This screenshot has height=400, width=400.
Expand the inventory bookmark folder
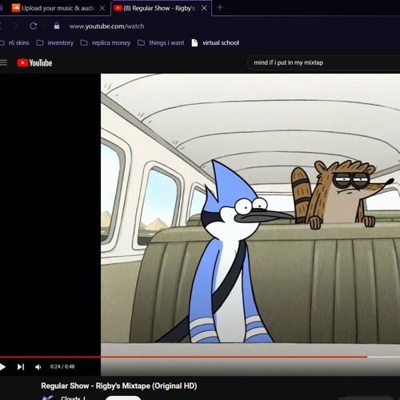[55, 42]
